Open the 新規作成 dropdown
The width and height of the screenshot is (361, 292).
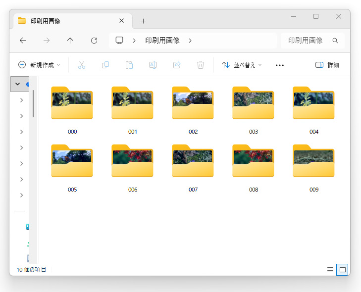tap(39, 65)
